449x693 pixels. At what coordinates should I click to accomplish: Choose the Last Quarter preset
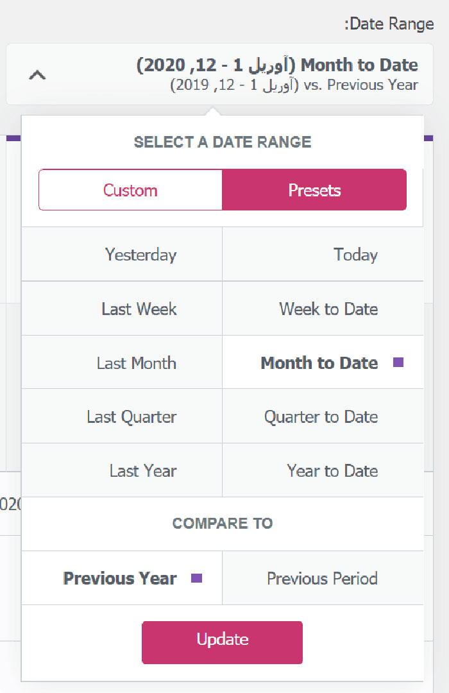click(x=122, y=416)
